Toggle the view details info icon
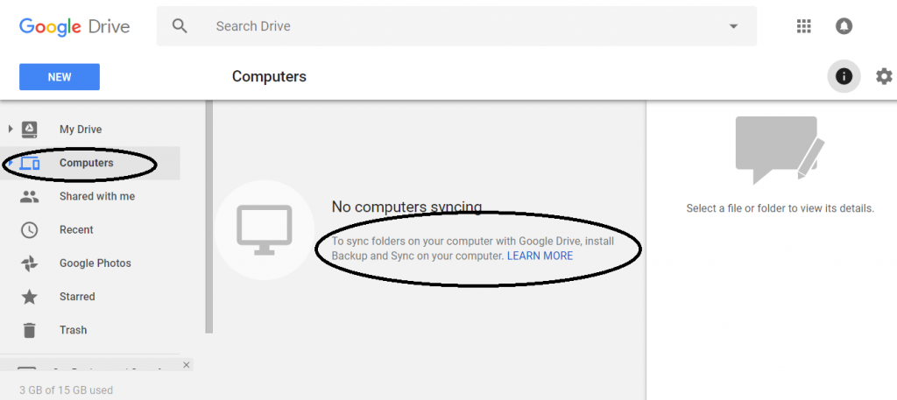This screenshot has width=897, height=400. coord(844,76)
